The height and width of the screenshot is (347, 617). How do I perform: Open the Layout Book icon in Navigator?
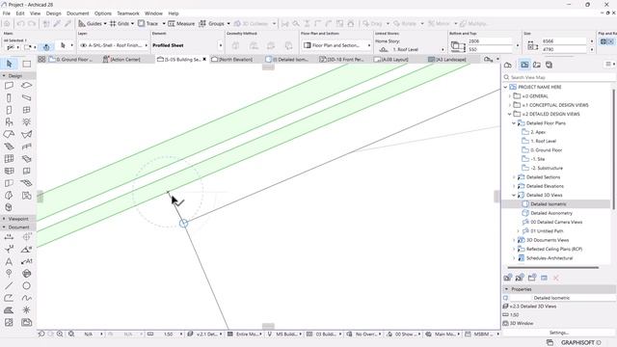537,65
